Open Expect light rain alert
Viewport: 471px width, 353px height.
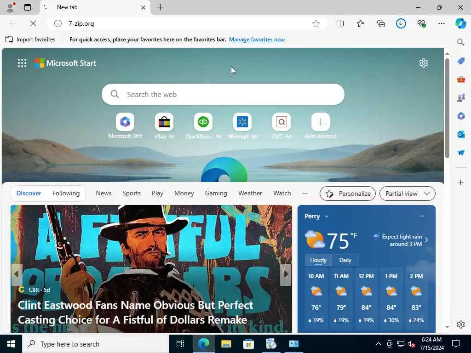(x=401, y=240)
